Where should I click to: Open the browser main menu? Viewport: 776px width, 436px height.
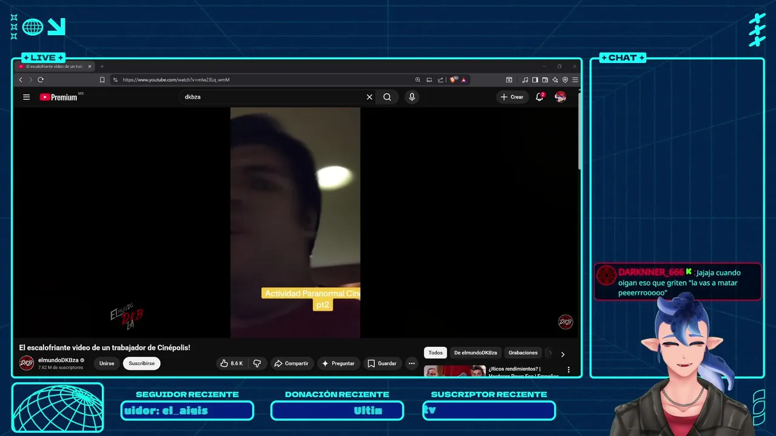click(575, 79)
